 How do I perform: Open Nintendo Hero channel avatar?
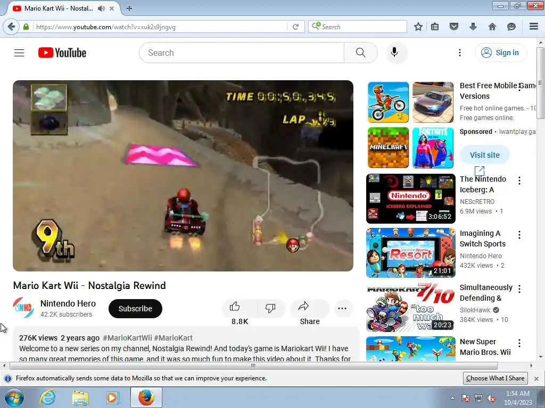pos(23,308)
